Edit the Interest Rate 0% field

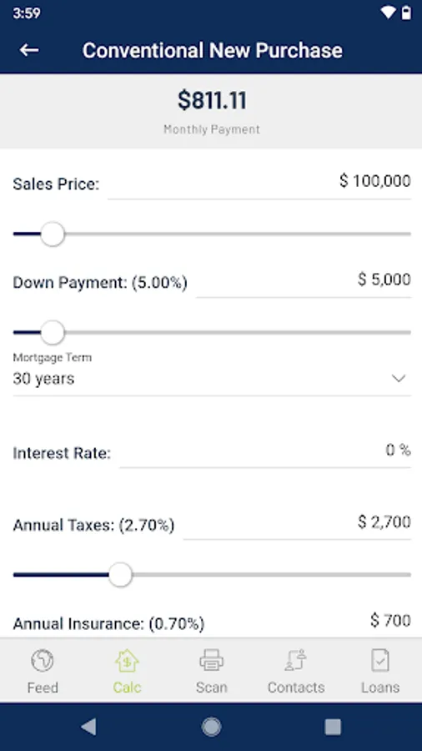(265, 451)
